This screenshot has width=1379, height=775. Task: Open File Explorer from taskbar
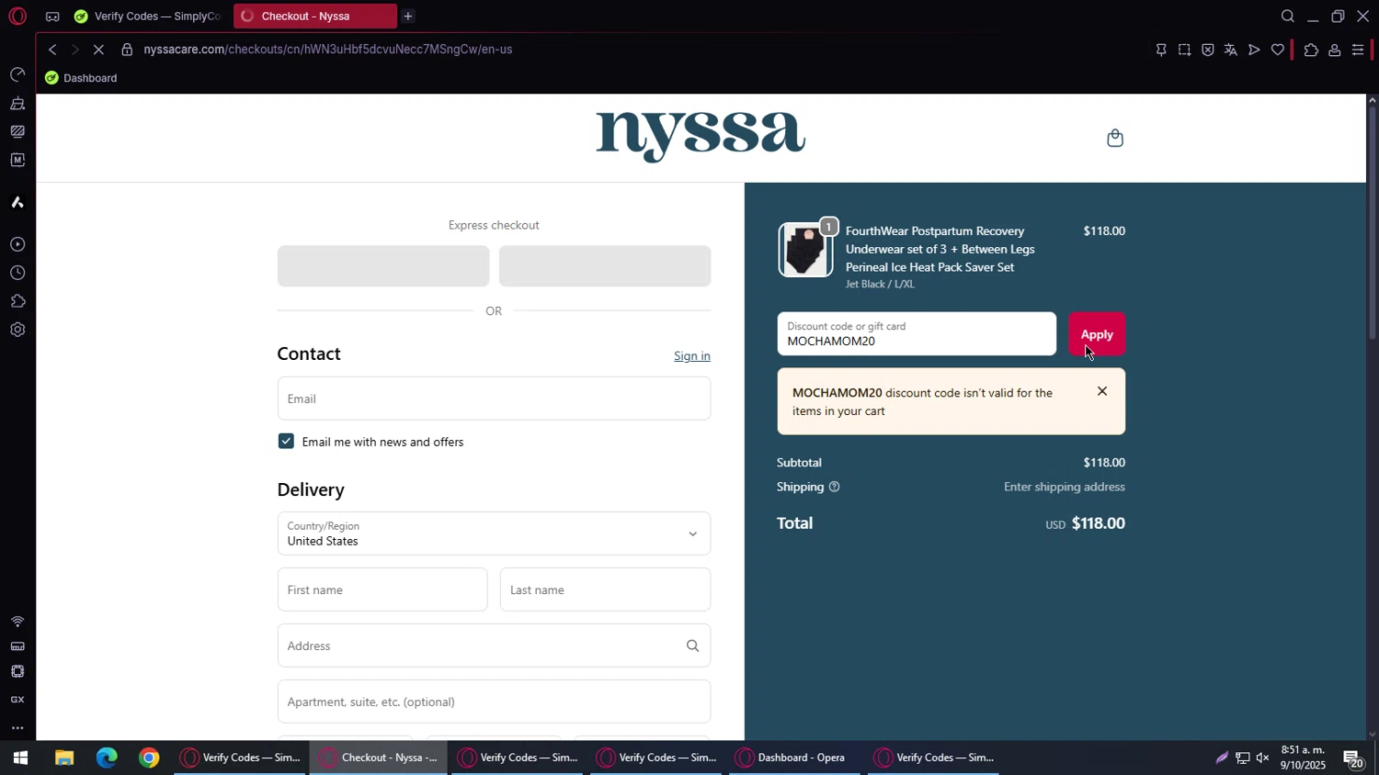tap(63, 758)
